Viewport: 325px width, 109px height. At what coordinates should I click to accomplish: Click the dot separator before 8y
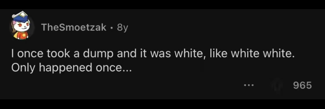coord(112,27)
